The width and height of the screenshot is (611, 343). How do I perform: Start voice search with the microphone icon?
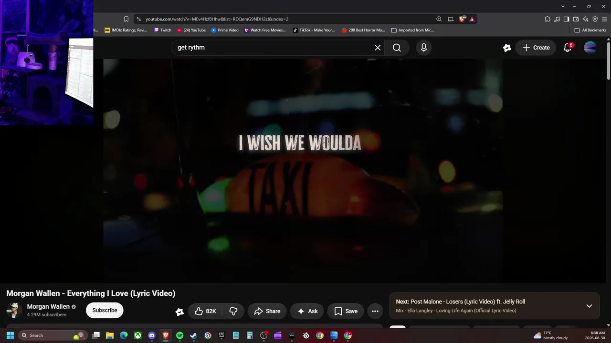click(424, 48)
